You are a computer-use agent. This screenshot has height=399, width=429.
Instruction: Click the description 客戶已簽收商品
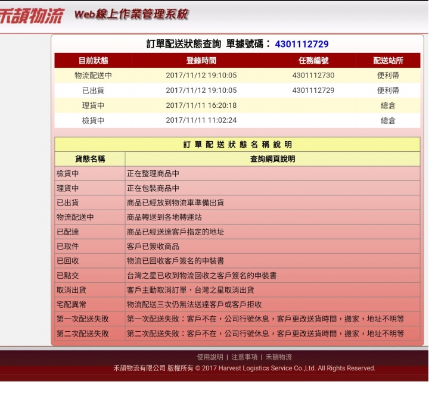click(x=153, y=247)
